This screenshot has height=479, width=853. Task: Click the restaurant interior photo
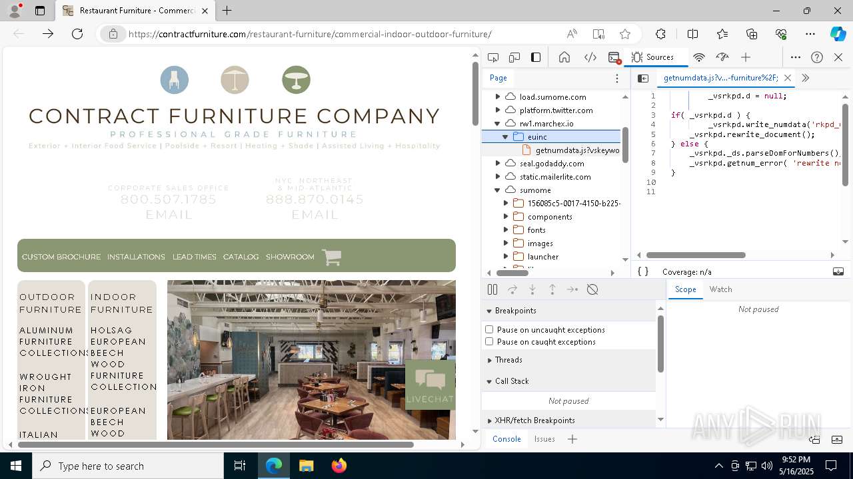pos(311,360)
